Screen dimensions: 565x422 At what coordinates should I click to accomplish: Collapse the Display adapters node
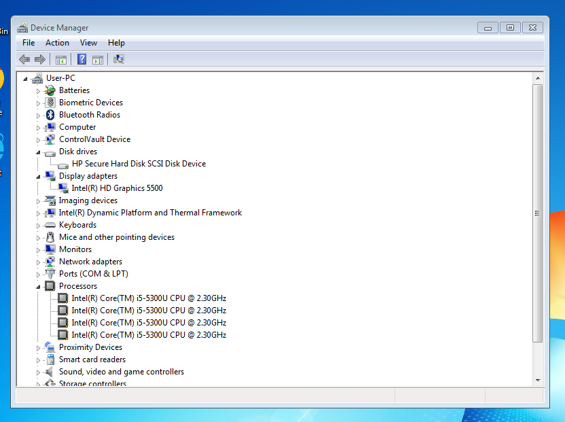tap(38, 177)
